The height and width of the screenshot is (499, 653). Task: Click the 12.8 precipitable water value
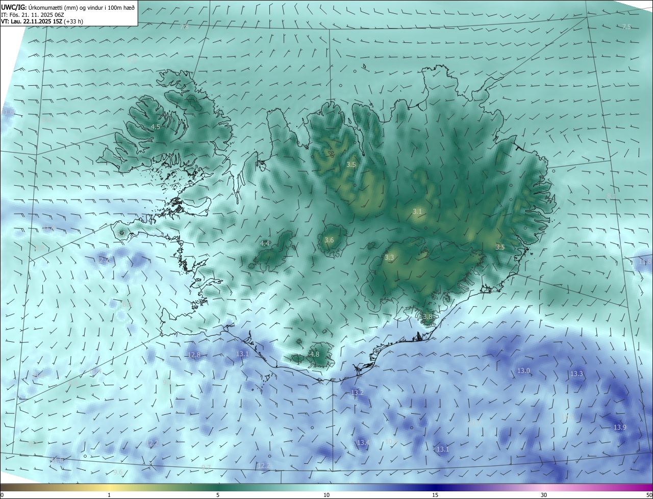point(194,355)
